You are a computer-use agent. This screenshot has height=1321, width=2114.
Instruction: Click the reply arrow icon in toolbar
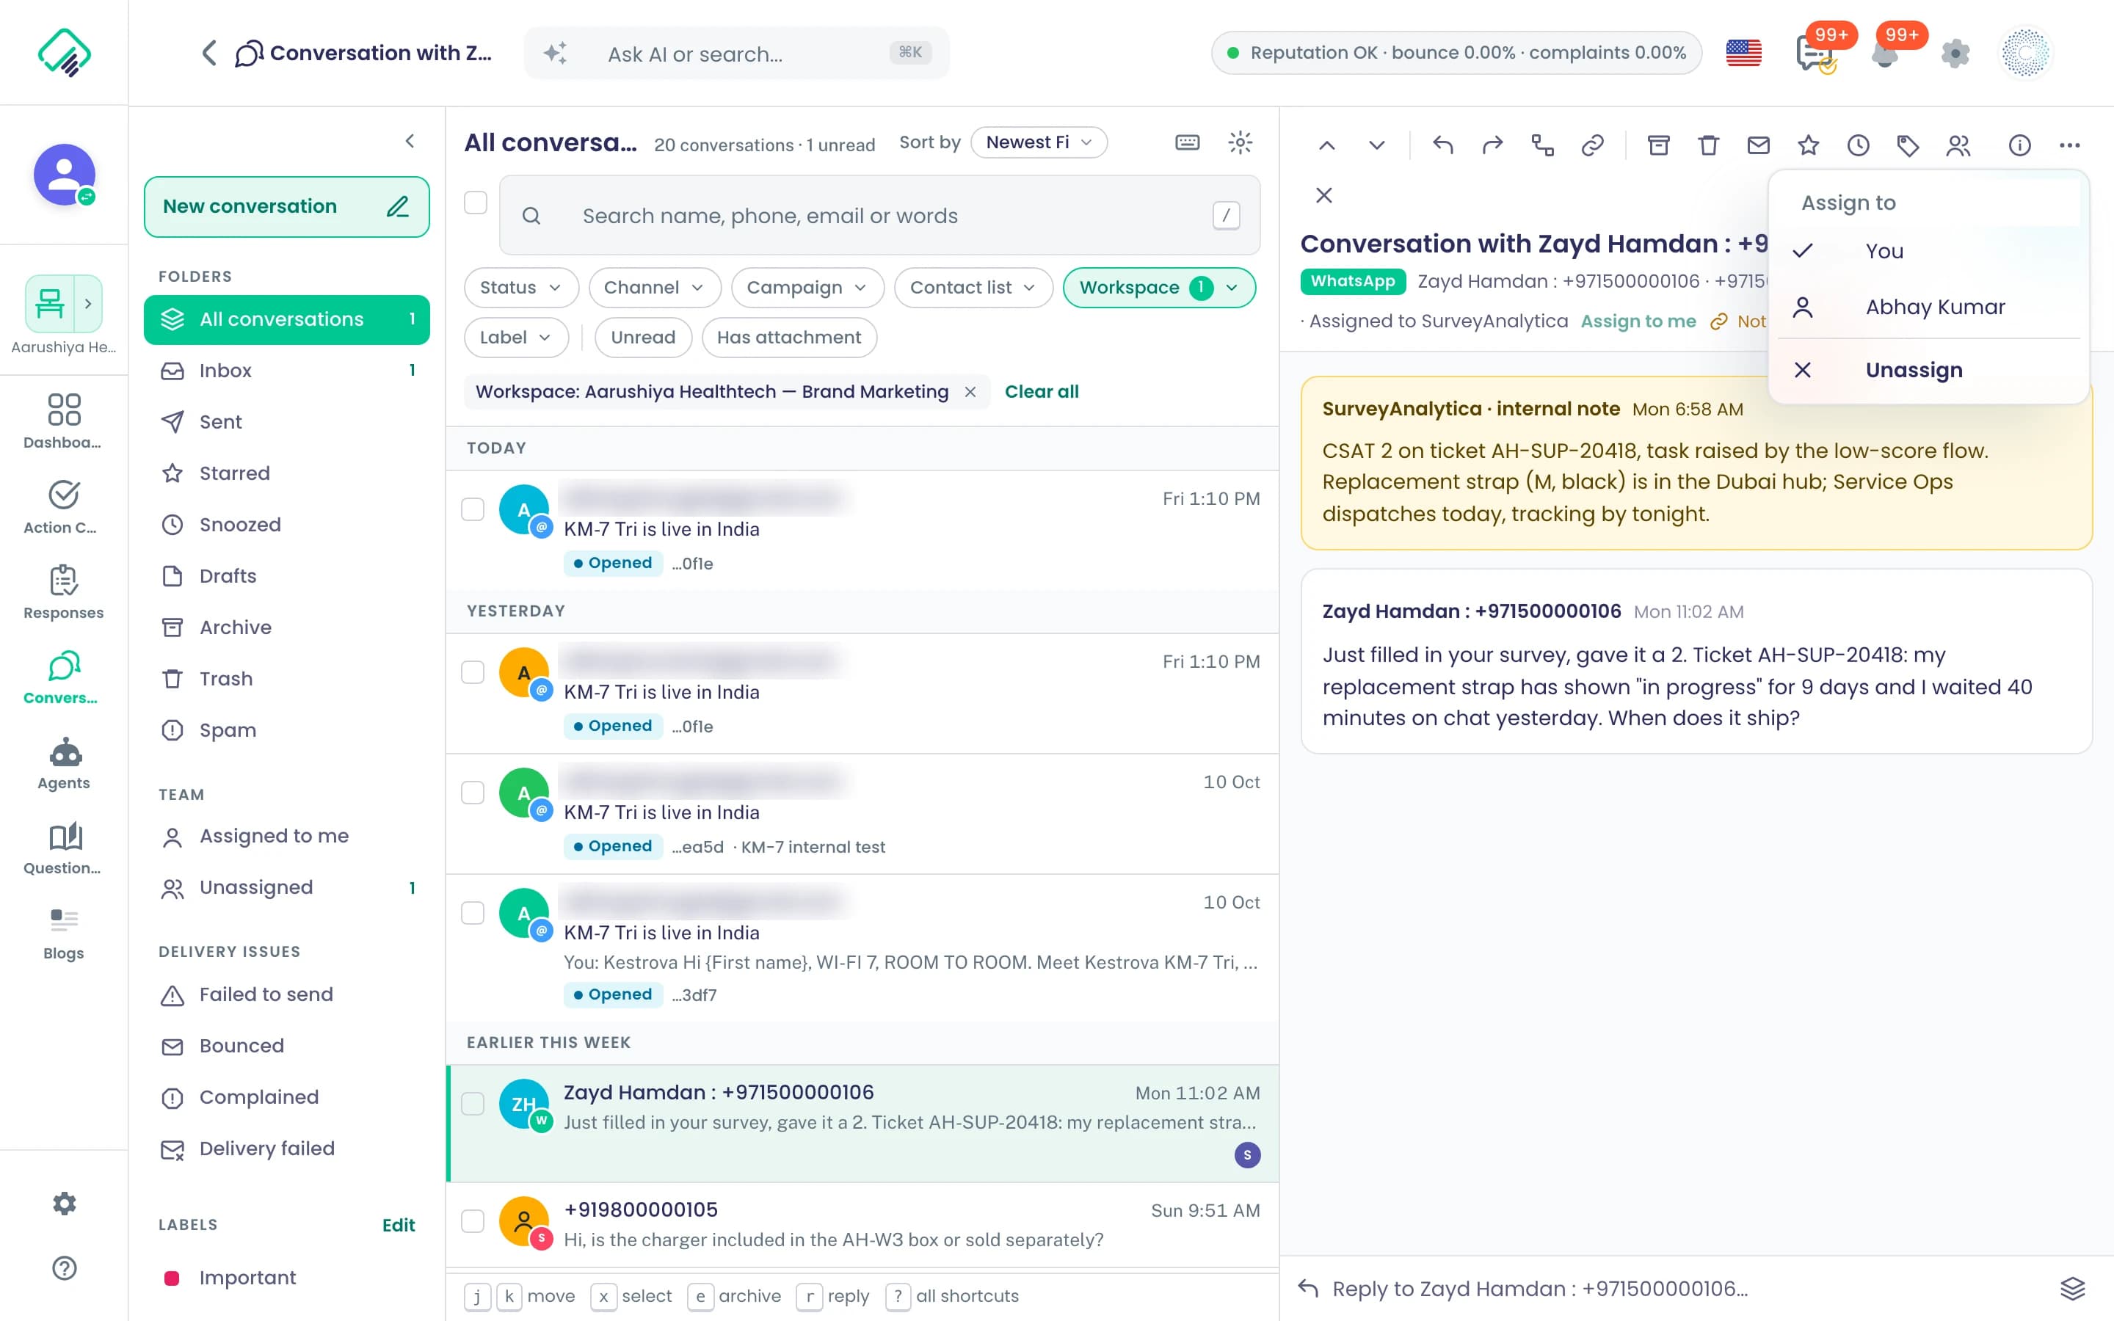pos(1443,145)
